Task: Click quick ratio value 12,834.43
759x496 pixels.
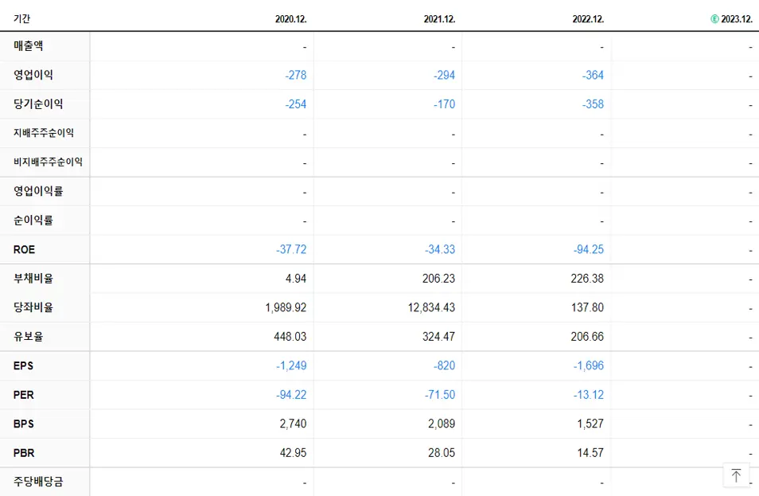Action: point(431,307)
